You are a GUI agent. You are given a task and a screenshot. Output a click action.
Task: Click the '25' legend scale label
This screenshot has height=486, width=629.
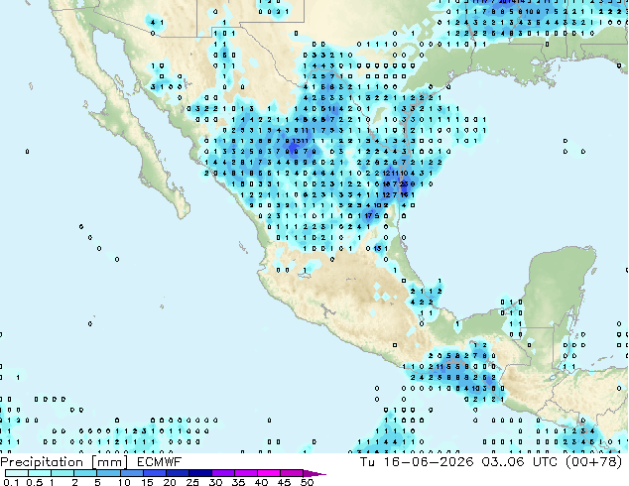pyautogui.click(x=192, y=482)
